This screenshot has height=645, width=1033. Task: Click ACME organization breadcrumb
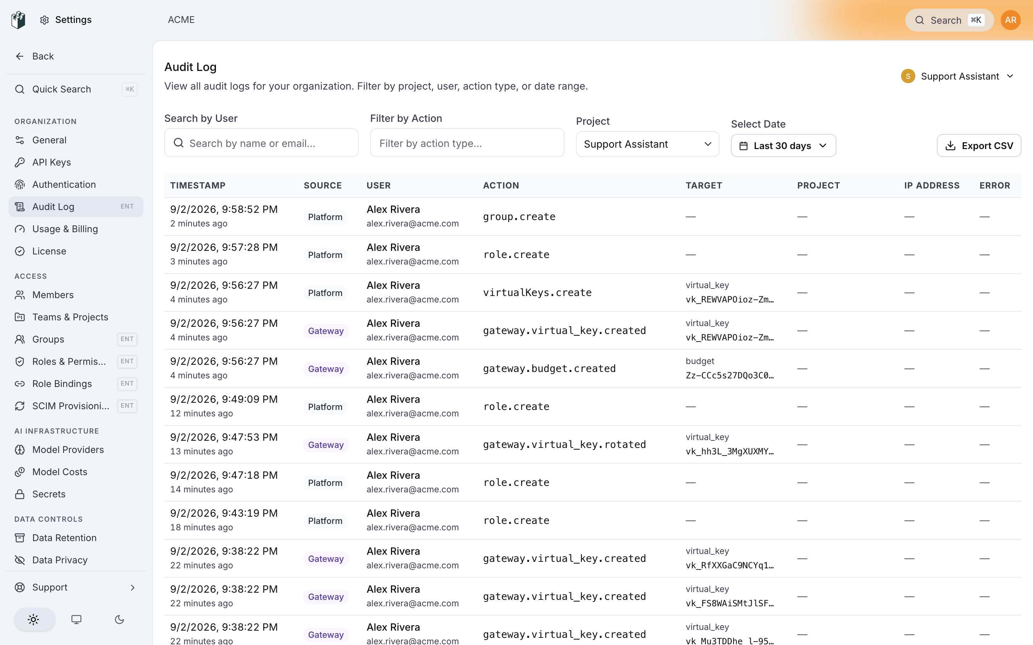point(181,20)
